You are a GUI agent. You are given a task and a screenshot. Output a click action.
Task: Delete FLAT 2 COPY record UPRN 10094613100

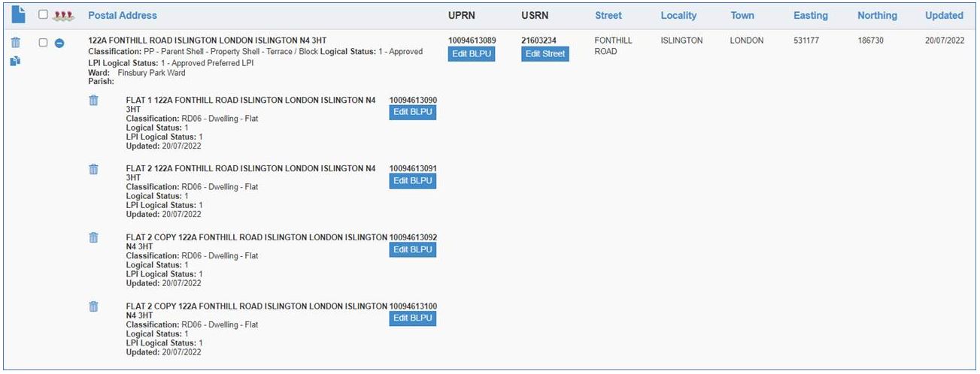[x=93, y=306]
